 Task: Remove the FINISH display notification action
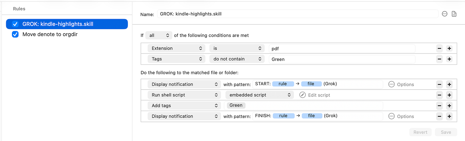pos(439,116)
